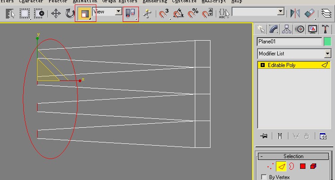Click the Plane01 object name field

tap(289, 42)
